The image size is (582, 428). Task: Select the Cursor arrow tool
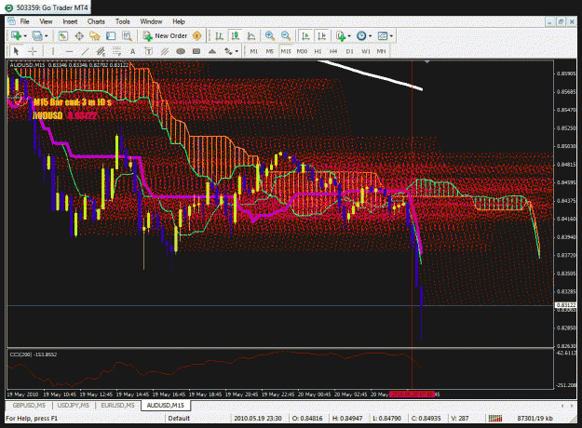[16, 51]
